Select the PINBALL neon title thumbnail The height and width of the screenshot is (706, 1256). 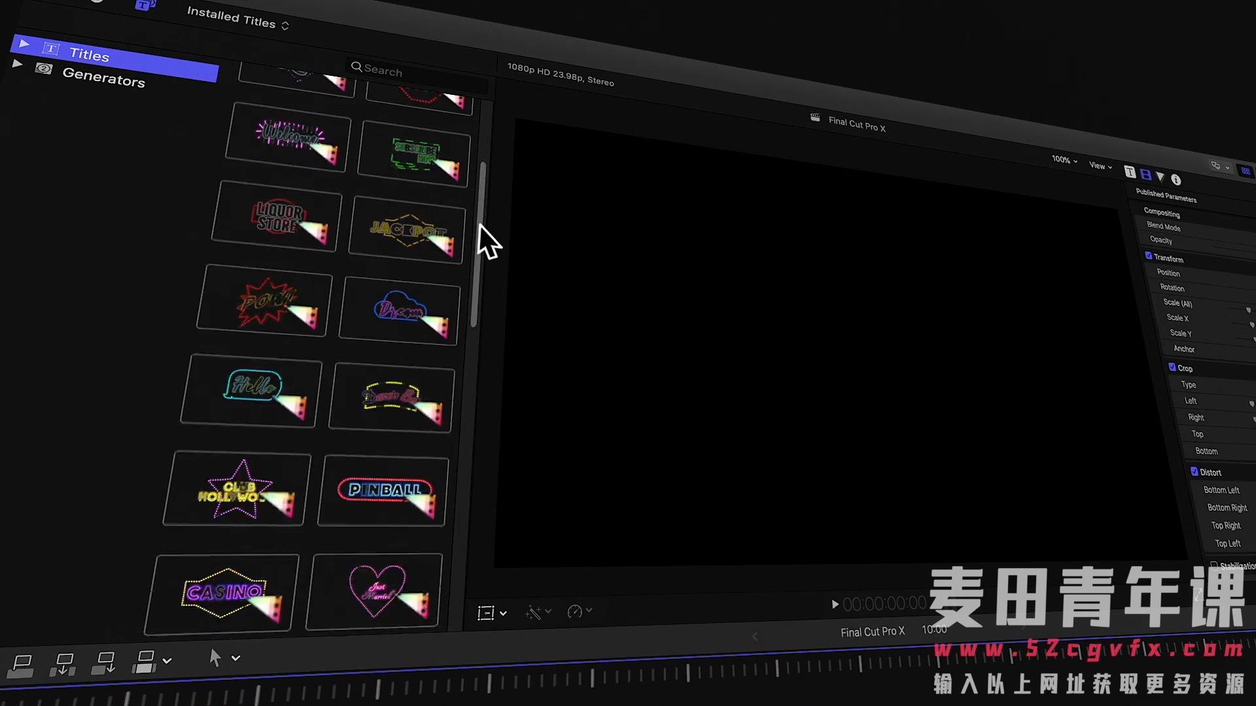tap(383, 491)
